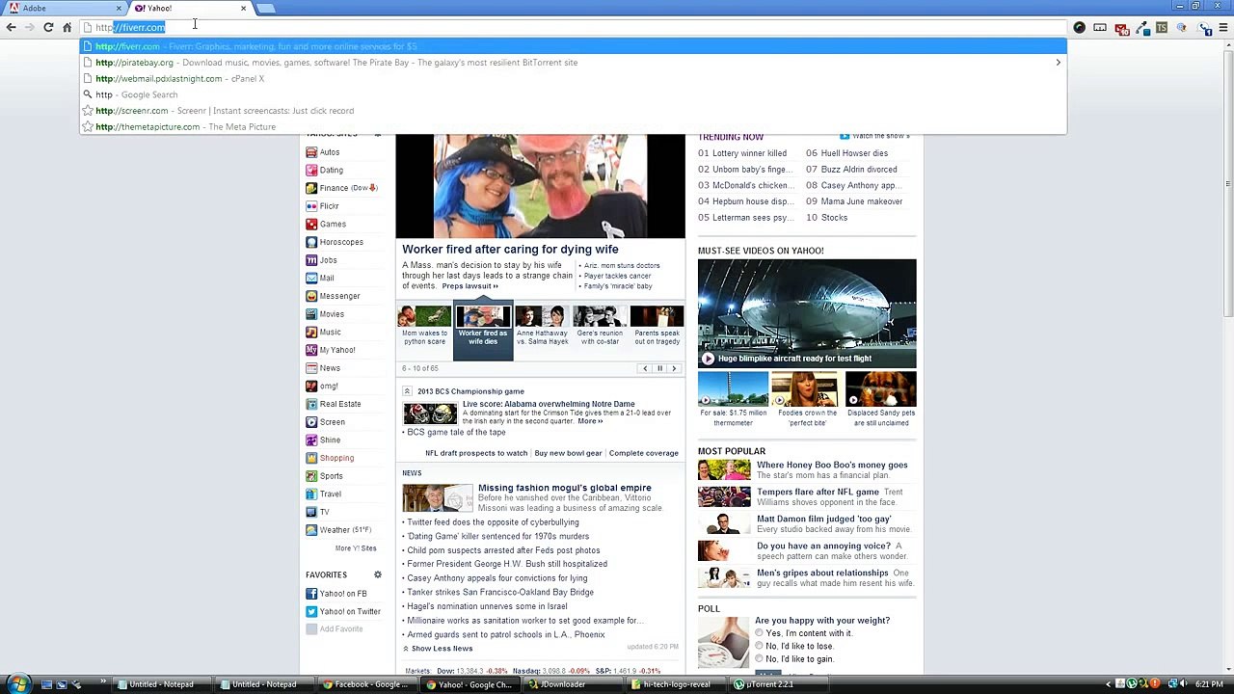Click Yahoo on FB icon
Viewport: 1234px width, 694px height.
311,594
